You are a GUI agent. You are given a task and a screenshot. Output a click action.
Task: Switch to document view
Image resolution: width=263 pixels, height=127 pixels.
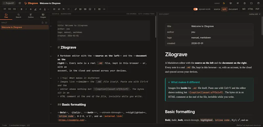(x=233, y=9)
